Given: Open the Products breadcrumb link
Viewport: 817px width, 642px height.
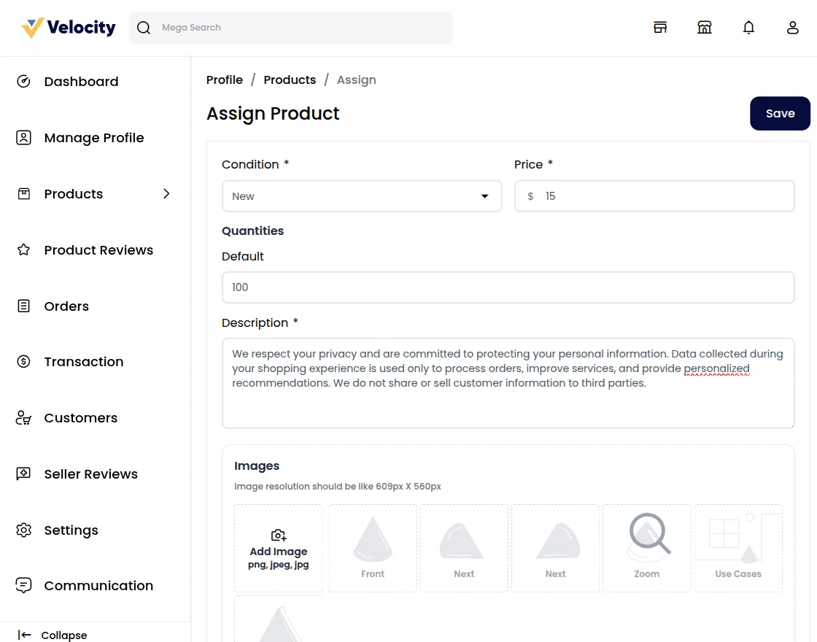Looking at the screenshot, I should [x=290, y=80].
